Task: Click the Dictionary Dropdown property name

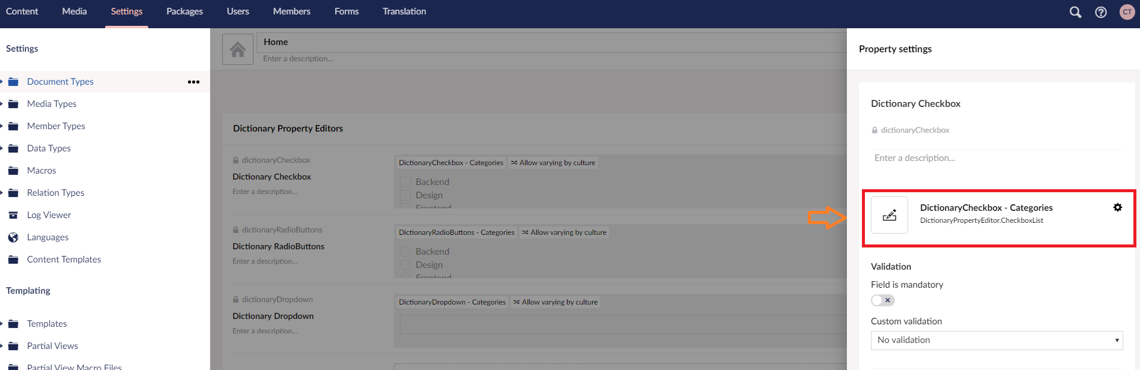Action: click(x=273, y=316)
